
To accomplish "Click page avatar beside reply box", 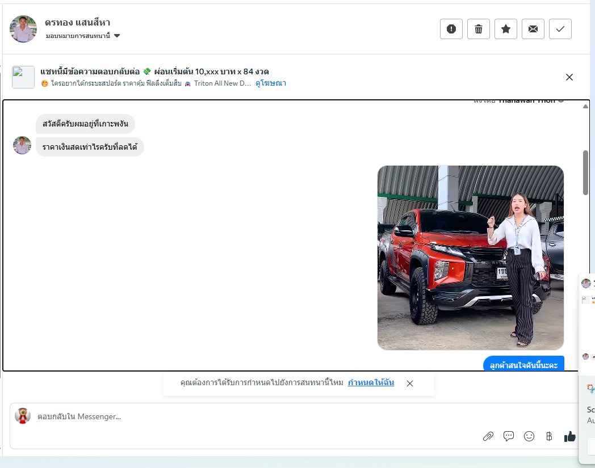I will pyautogui.click(x=22, y=416).
